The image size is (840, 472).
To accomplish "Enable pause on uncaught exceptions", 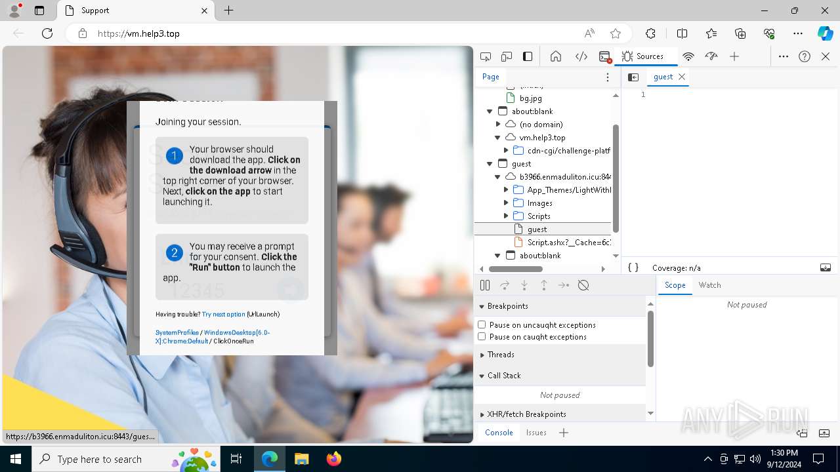I will point(482,324).
